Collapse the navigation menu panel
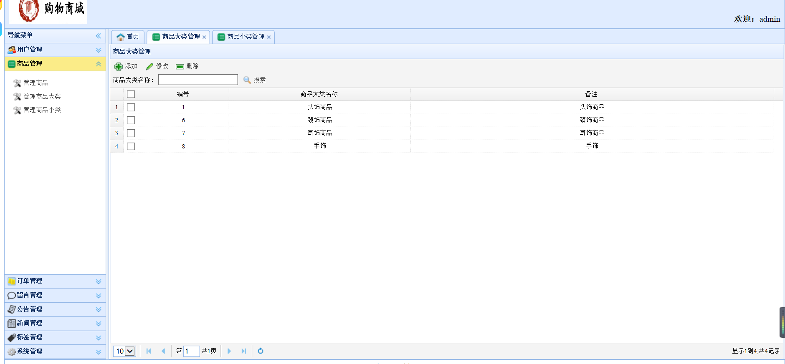 (x=98, y=36)
